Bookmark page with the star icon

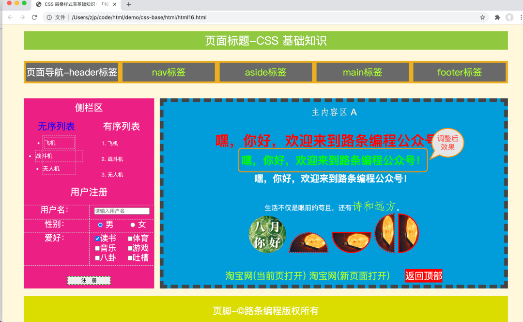tap(482, 17)
